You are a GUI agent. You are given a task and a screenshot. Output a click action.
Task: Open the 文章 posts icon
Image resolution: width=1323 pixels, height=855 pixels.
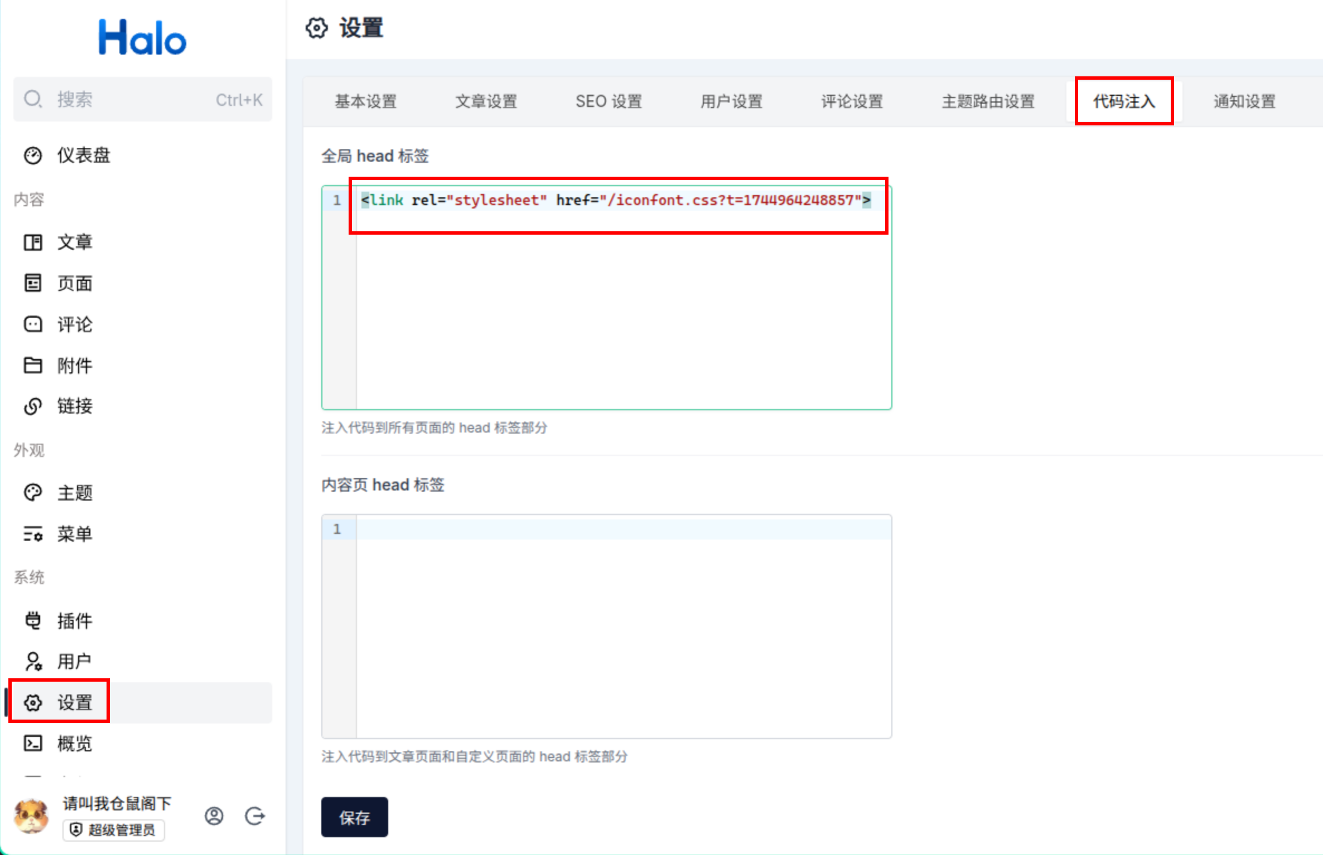(32, 242)
